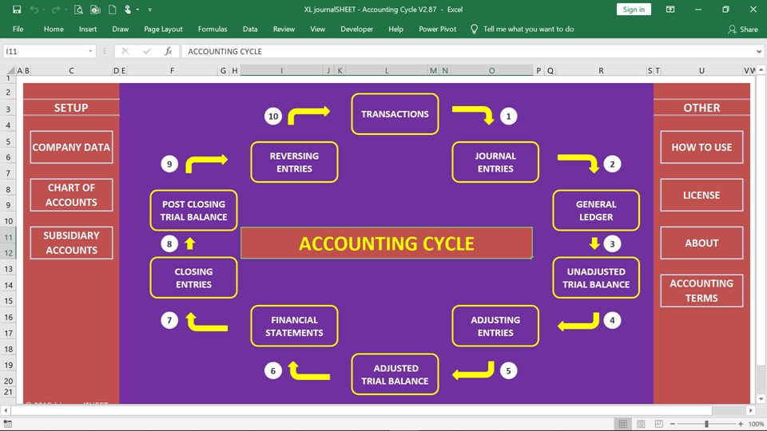Screen dimensions: 767x431
Task: Click the Sign in button
Action: coord(634,10)
